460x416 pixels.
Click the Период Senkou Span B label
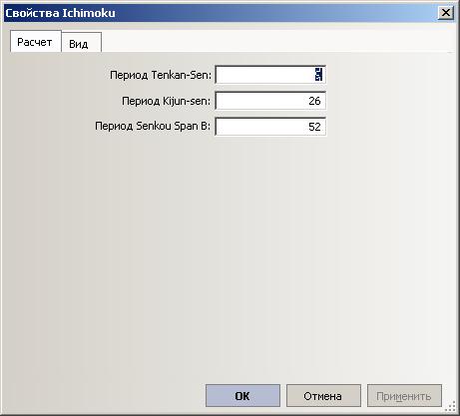coord(153,126)
